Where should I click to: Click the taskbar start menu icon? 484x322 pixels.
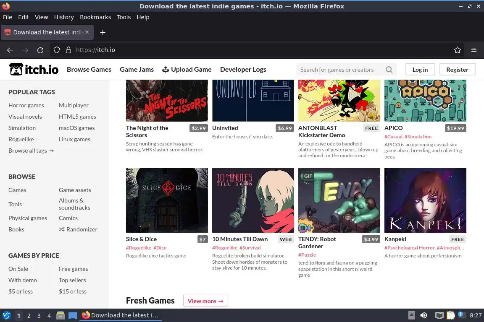point(6,315)
